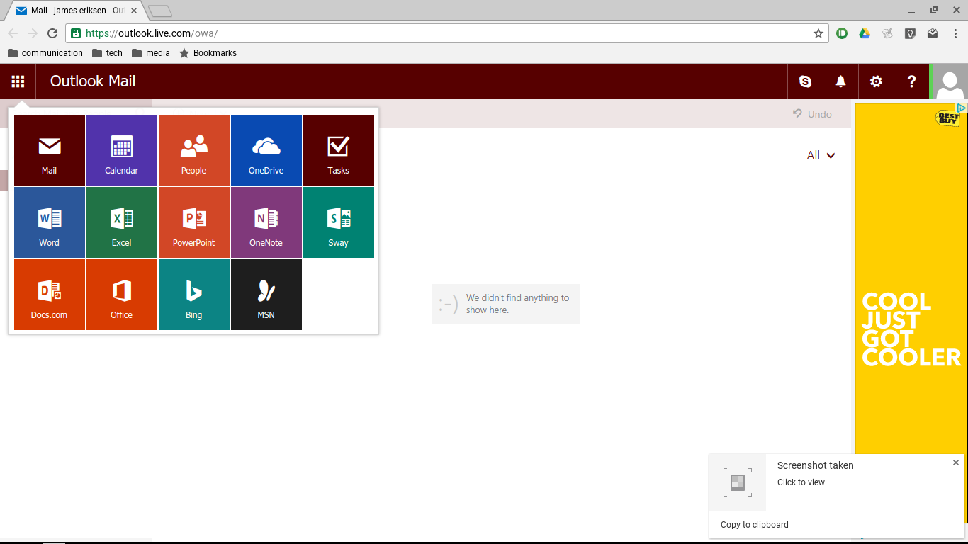Select the Mail - james eriksen tab
This screenshot has width=968, height=544.
tap(77, 11)
